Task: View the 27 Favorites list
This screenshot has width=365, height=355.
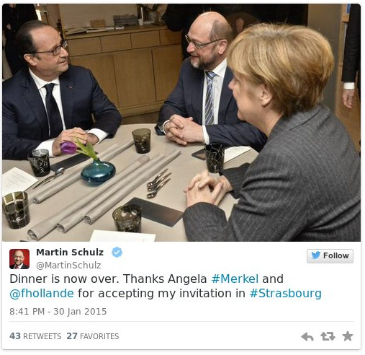Action: pos(93,336)
